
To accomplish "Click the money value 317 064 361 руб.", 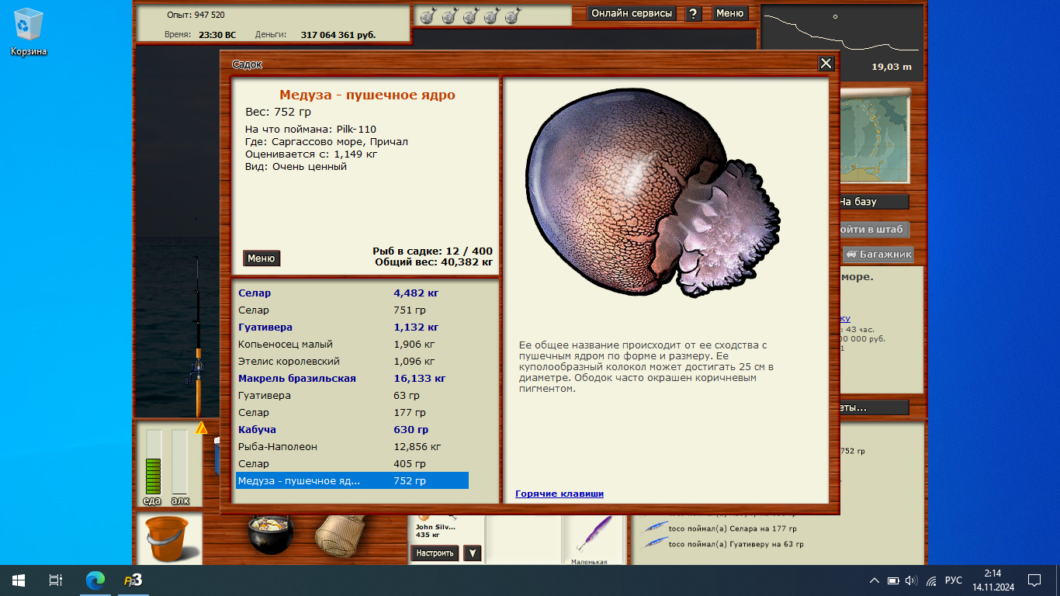I will (338, 34).
